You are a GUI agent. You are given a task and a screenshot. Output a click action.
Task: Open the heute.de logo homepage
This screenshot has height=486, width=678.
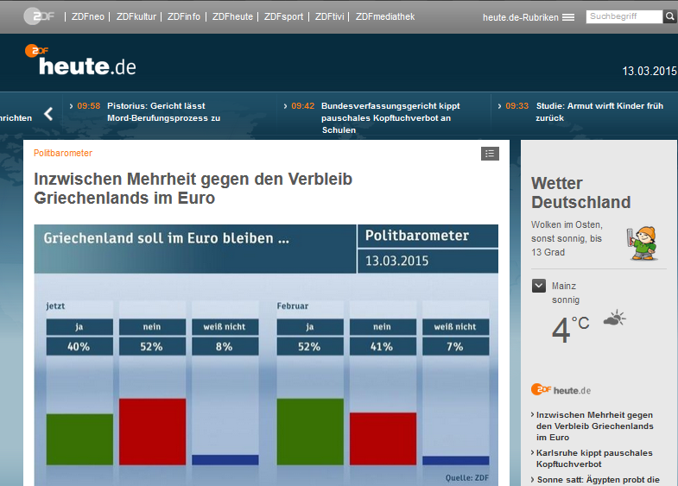click(x=80, y=60)
